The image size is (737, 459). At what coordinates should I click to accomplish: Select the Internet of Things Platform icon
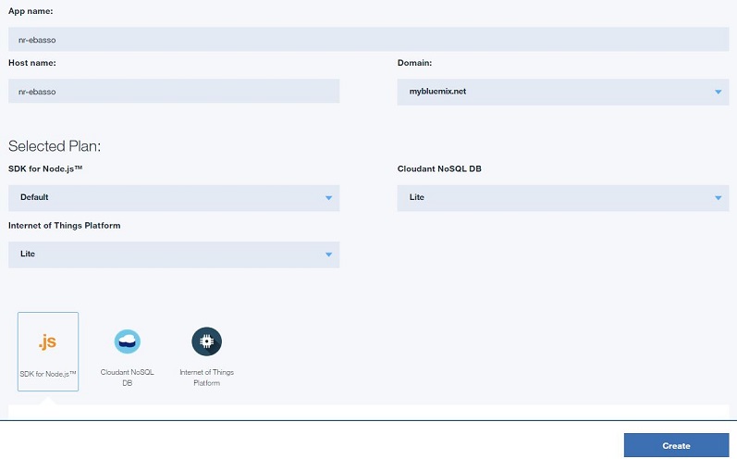click(207, 341)
